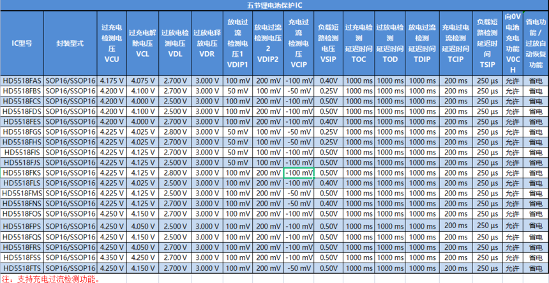Select SOP16/SSOP16 in HD5518FTS row
Image resolution: width=549 pixels, height=283 pixels.
[x=70, y=268]
